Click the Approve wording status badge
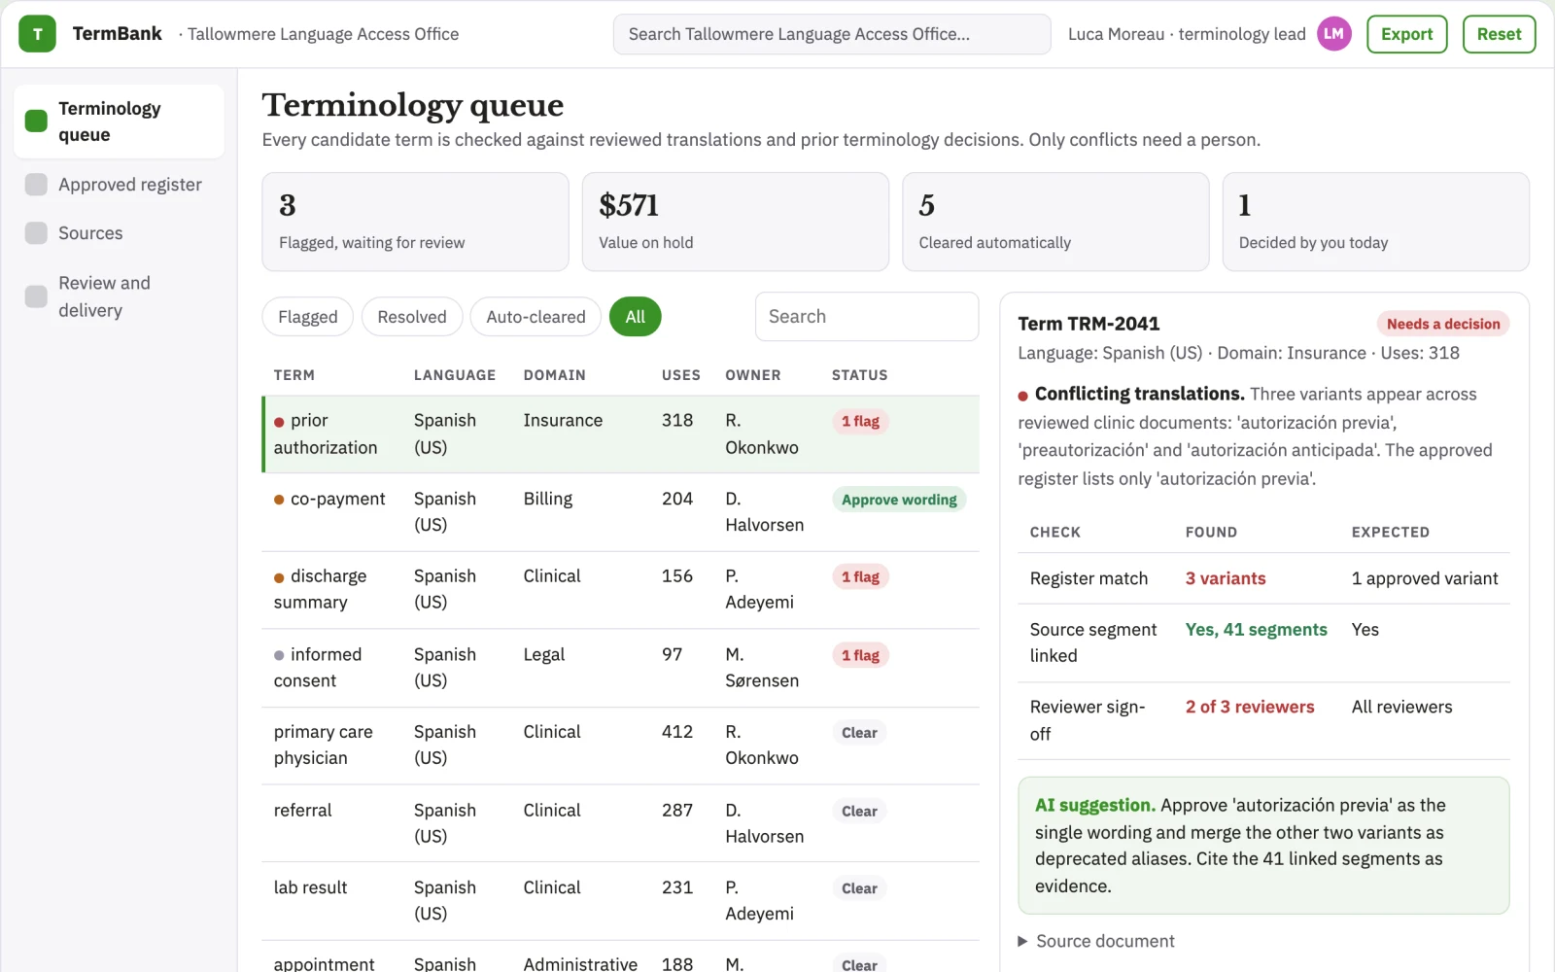Screen dimensions: 1555x972 click(x=899, y=500)
